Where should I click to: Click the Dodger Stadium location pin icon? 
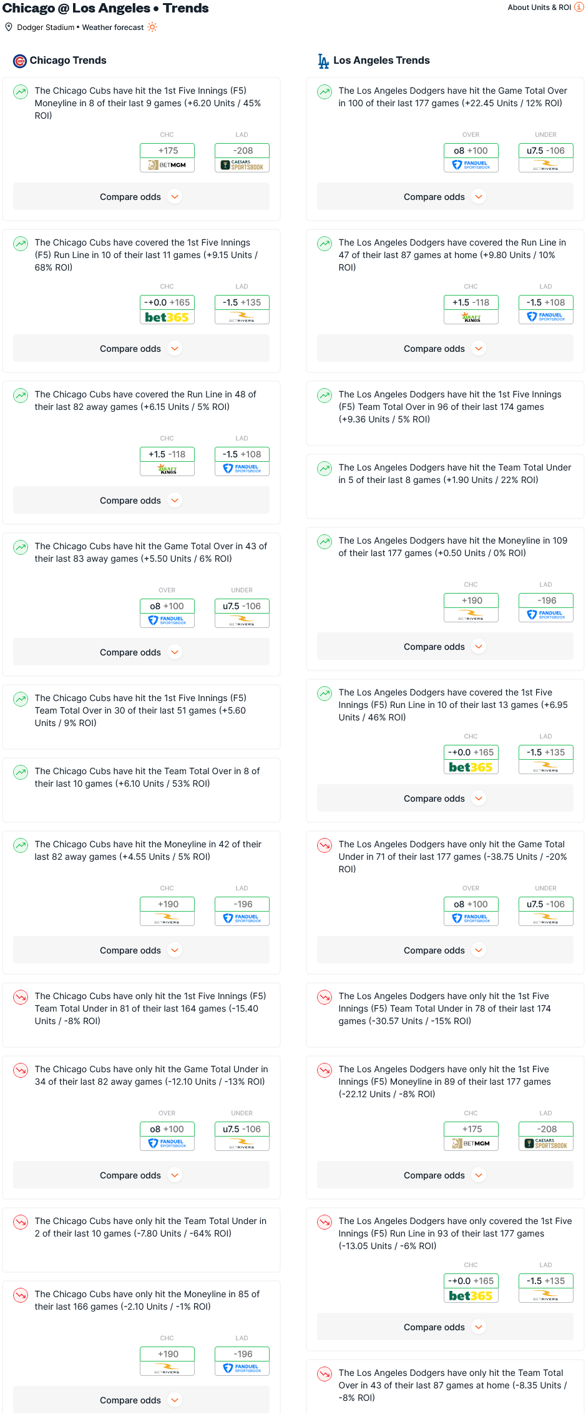pyautogui.click(x=9, y=27)
